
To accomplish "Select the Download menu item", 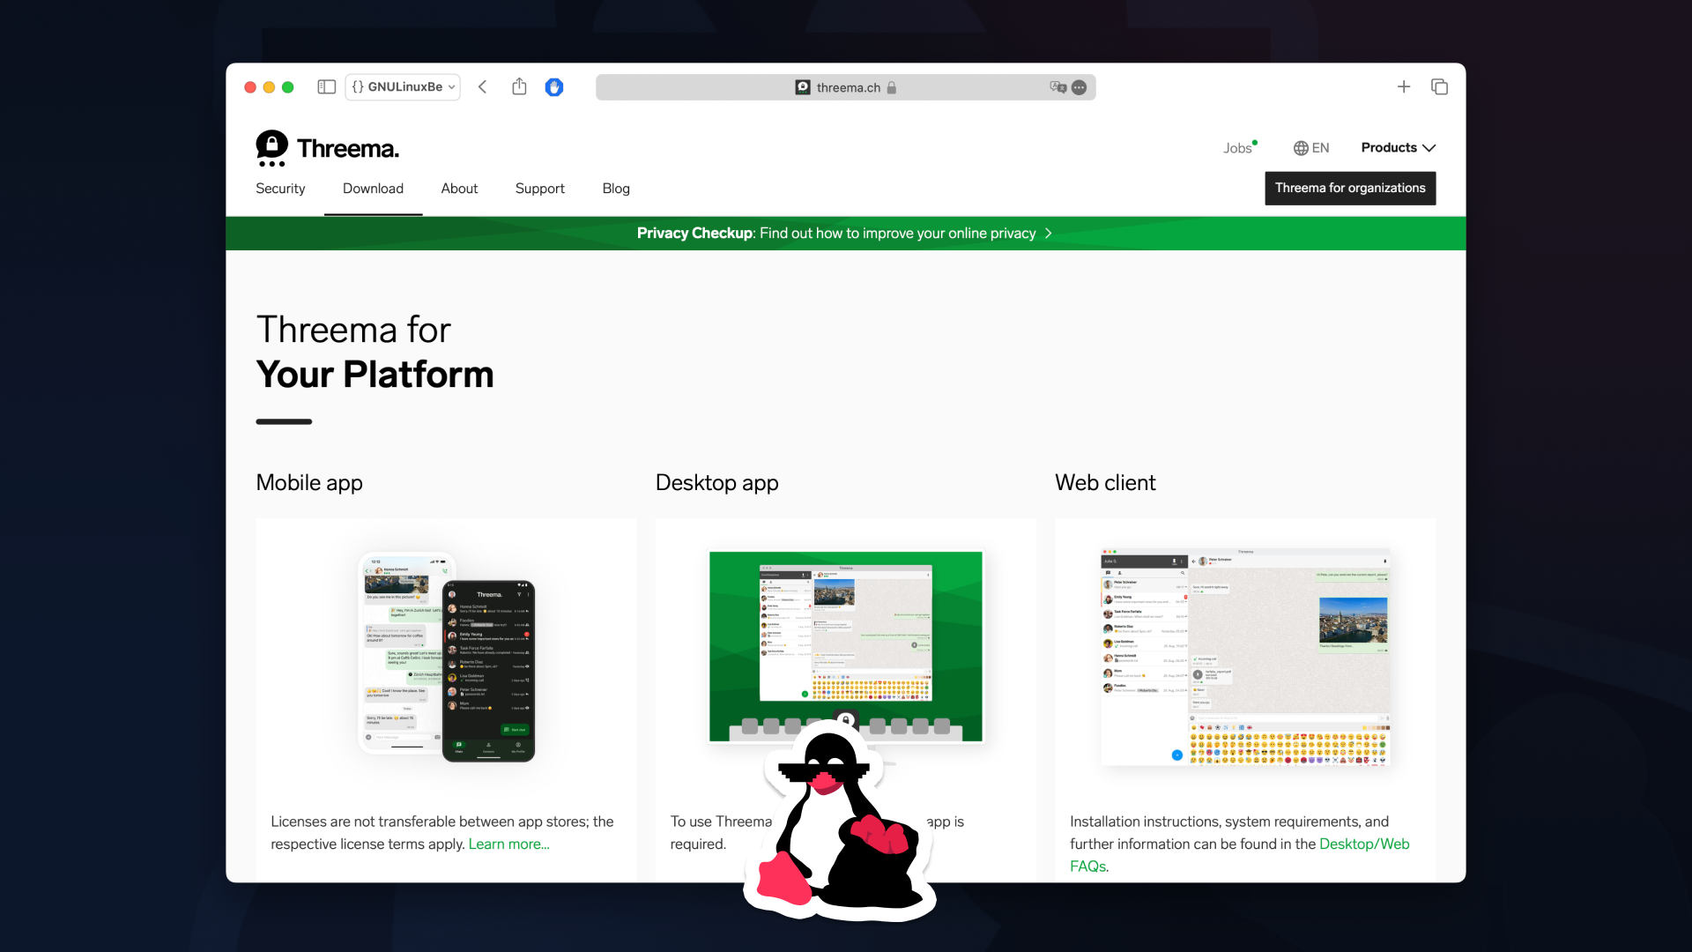I will coord(373,189).
